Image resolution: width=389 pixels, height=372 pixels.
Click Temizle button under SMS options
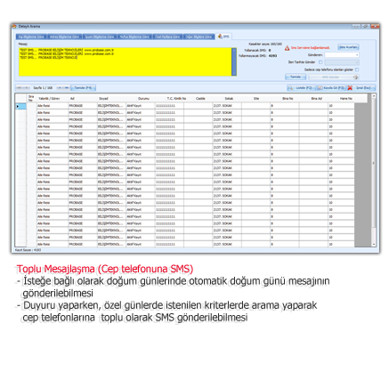296,77
